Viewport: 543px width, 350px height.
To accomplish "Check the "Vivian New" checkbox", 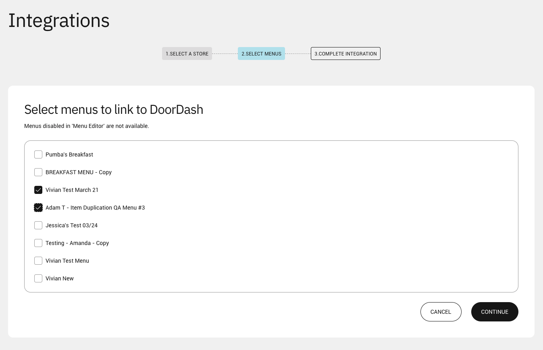I will click(x=38, y=278).
